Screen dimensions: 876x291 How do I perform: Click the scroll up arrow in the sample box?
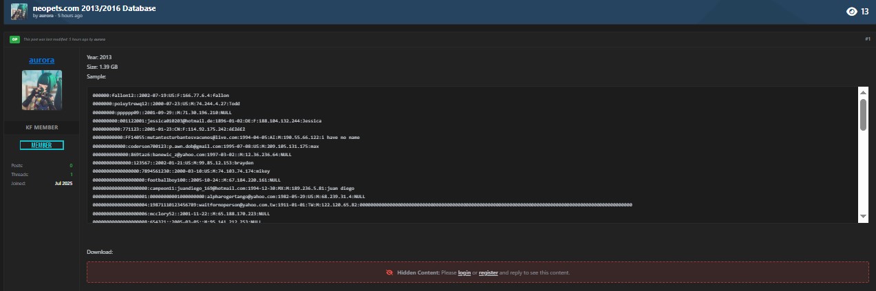(x=863, y=92)
